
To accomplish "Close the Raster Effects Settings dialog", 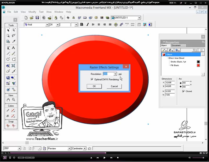I will pos(126,67).
